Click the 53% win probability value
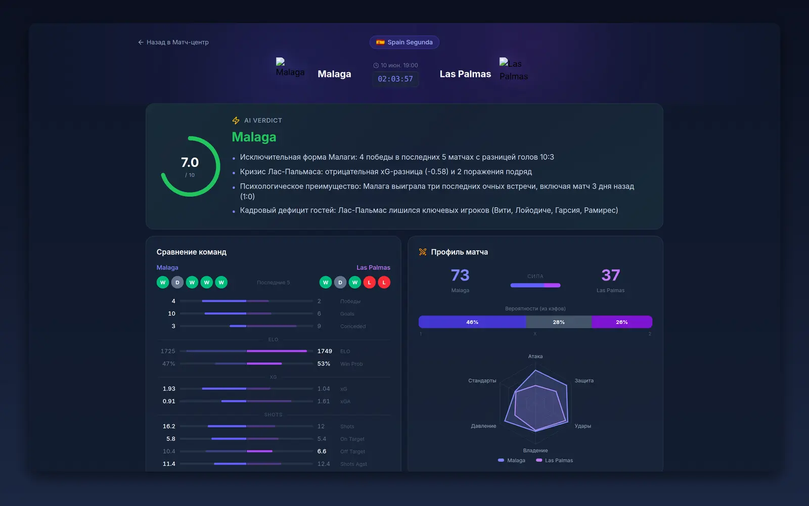Image resolution: width=809 pixels, height=506 pixels. (324, 364)
